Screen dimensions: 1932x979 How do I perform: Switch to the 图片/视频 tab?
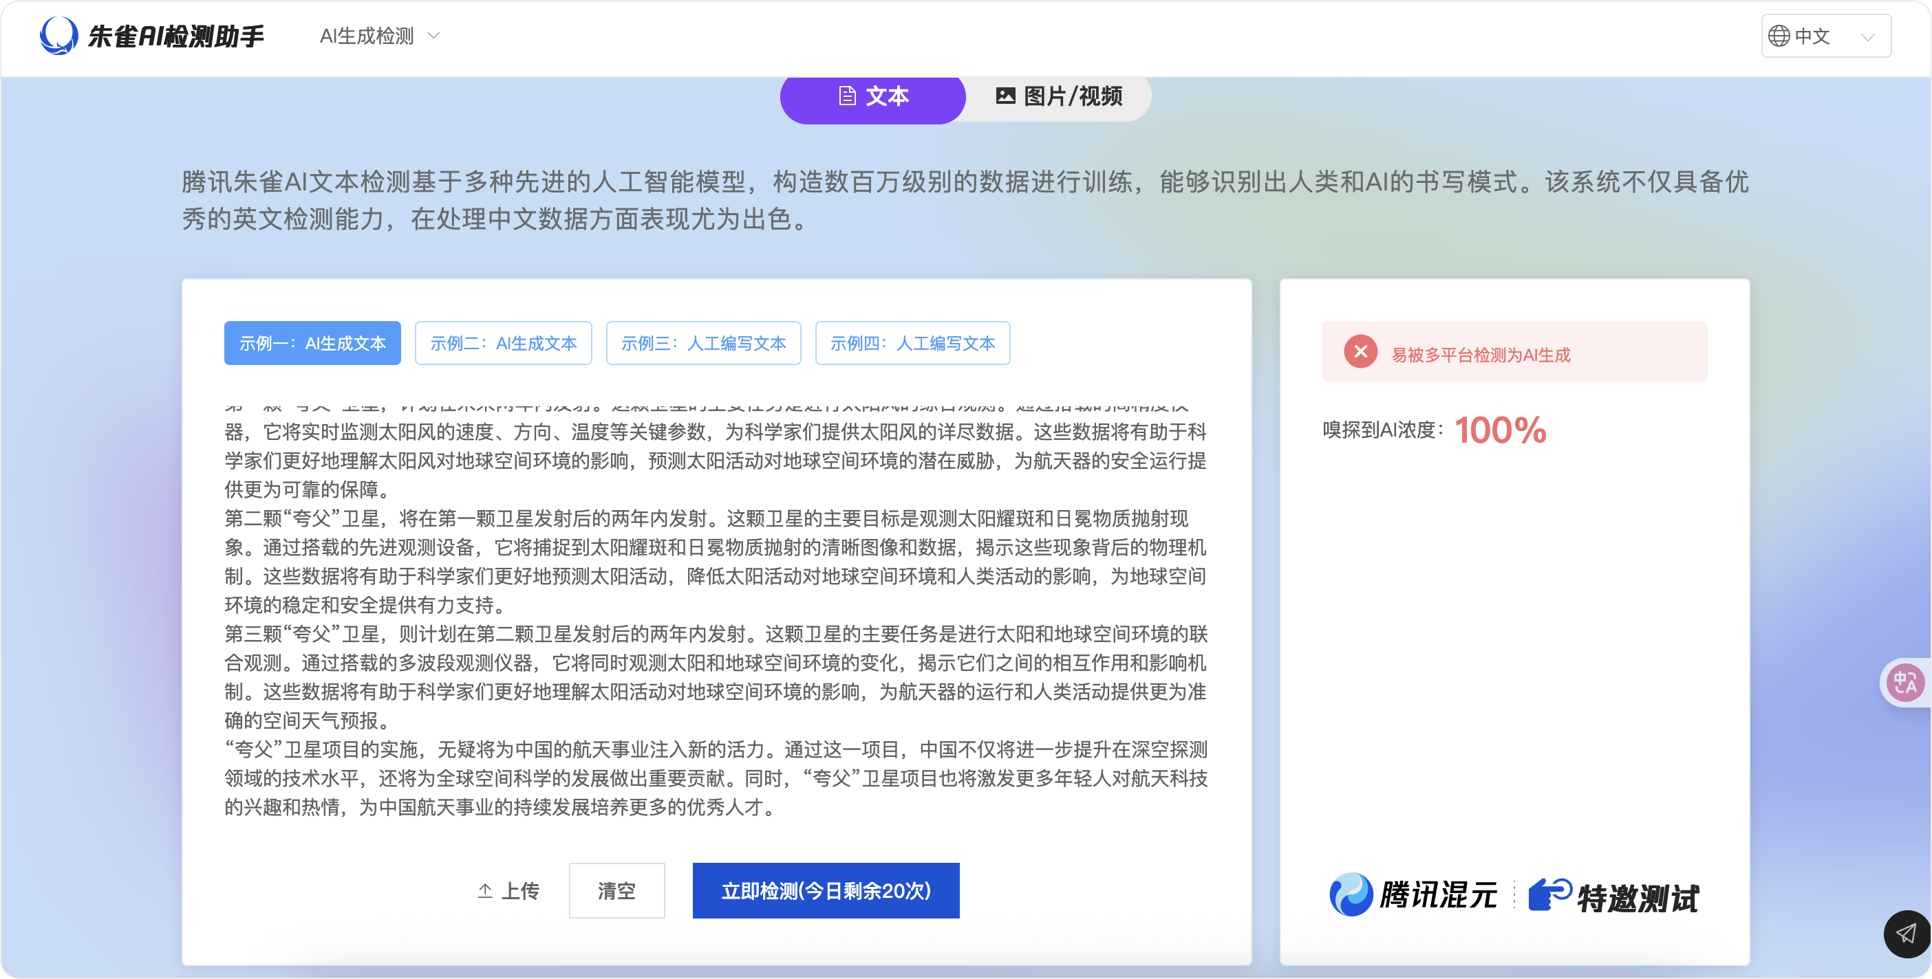1058,96
